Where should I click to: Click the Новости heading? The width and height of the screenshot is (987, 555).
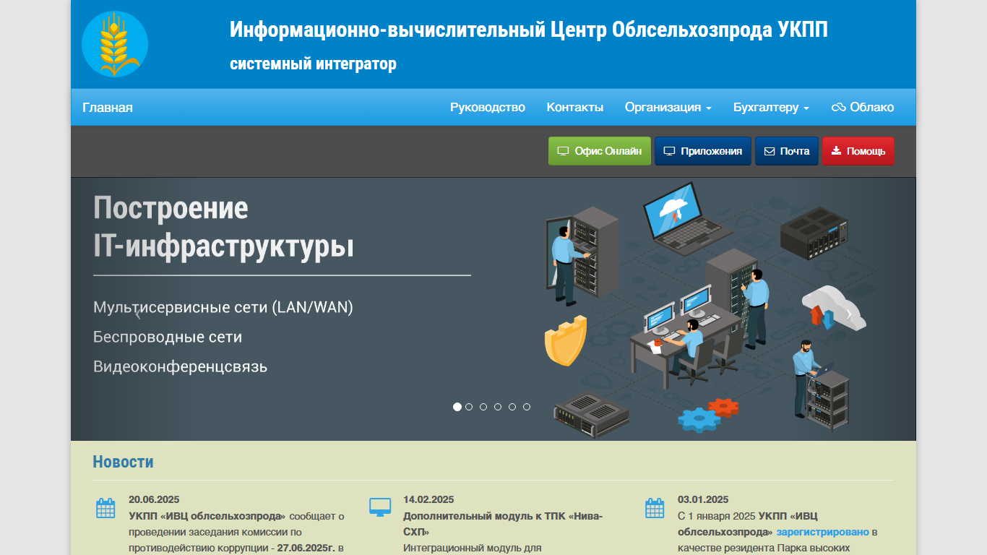(x=123, y=462)
